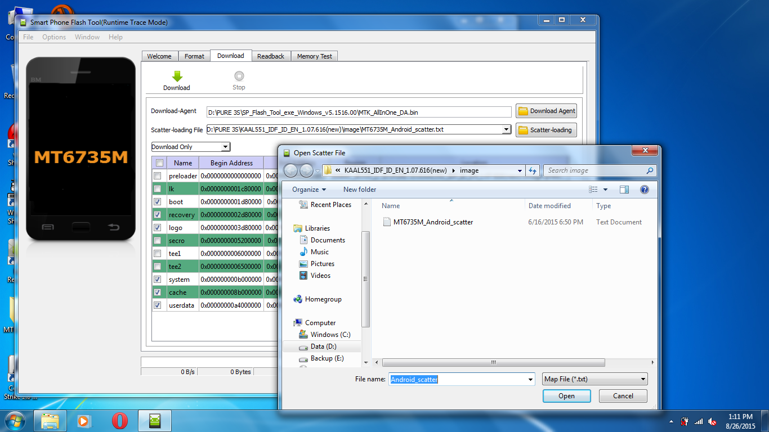
Task: Open the Map File (*.txt) type dropdown
Action: (x=594, y=379)
